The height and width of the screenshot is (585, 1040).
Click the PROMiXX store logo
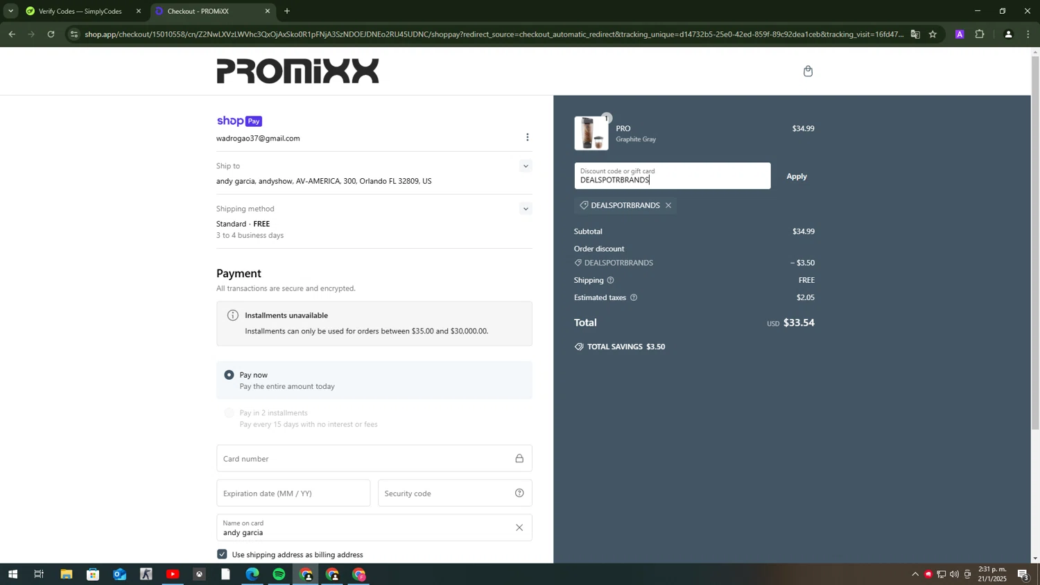coord(297,71)
